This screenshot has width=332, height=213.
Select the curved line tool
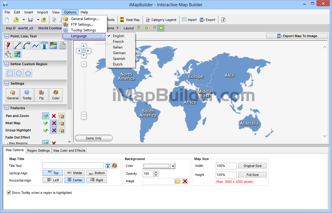pos(26,45)
